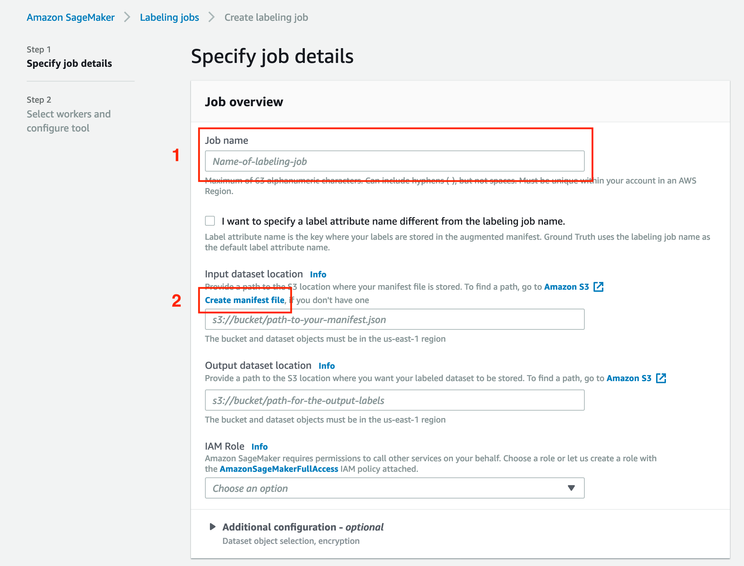Click the input manifest S3 path field

(x=395, y=319)
